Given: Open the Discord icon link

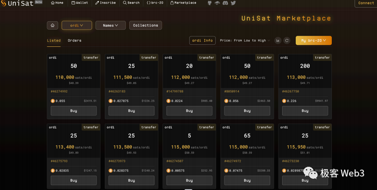Looking at the screenshot, I should tap(225, 3).
